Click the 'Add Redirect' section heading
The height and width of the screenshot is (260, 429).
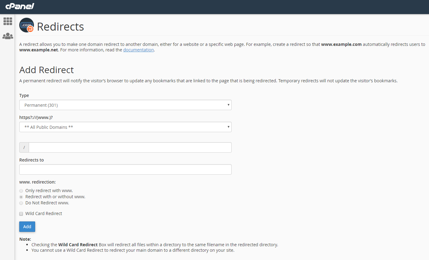(46, 70)
